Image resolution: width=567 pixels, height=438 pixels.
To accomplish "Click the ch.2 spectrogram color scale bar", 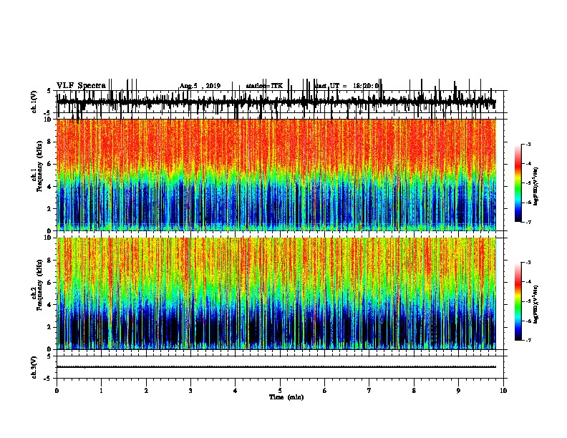I will (x=518, y=301).
